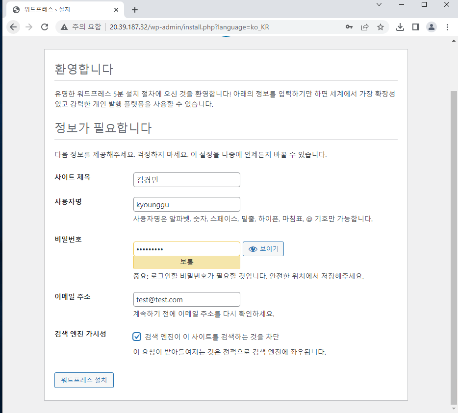Click the '검색 엔진이 이 사이트를 검색하는 것을 차단' label

pos(212,337)
